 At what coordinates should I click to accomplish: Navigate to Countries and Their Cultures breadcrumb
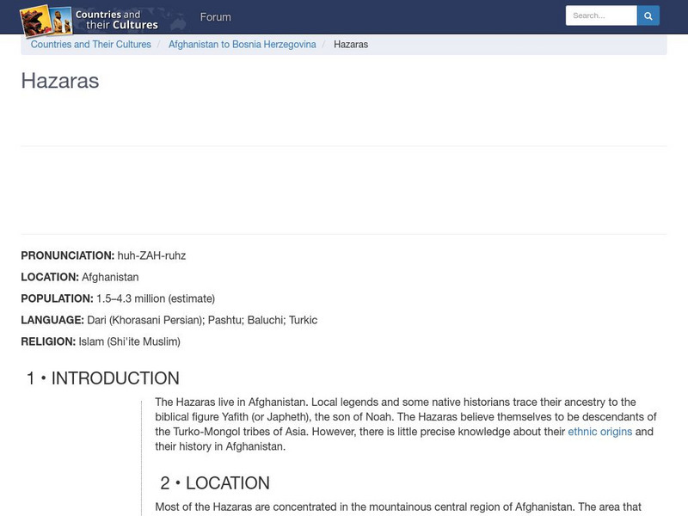[89, 45]
